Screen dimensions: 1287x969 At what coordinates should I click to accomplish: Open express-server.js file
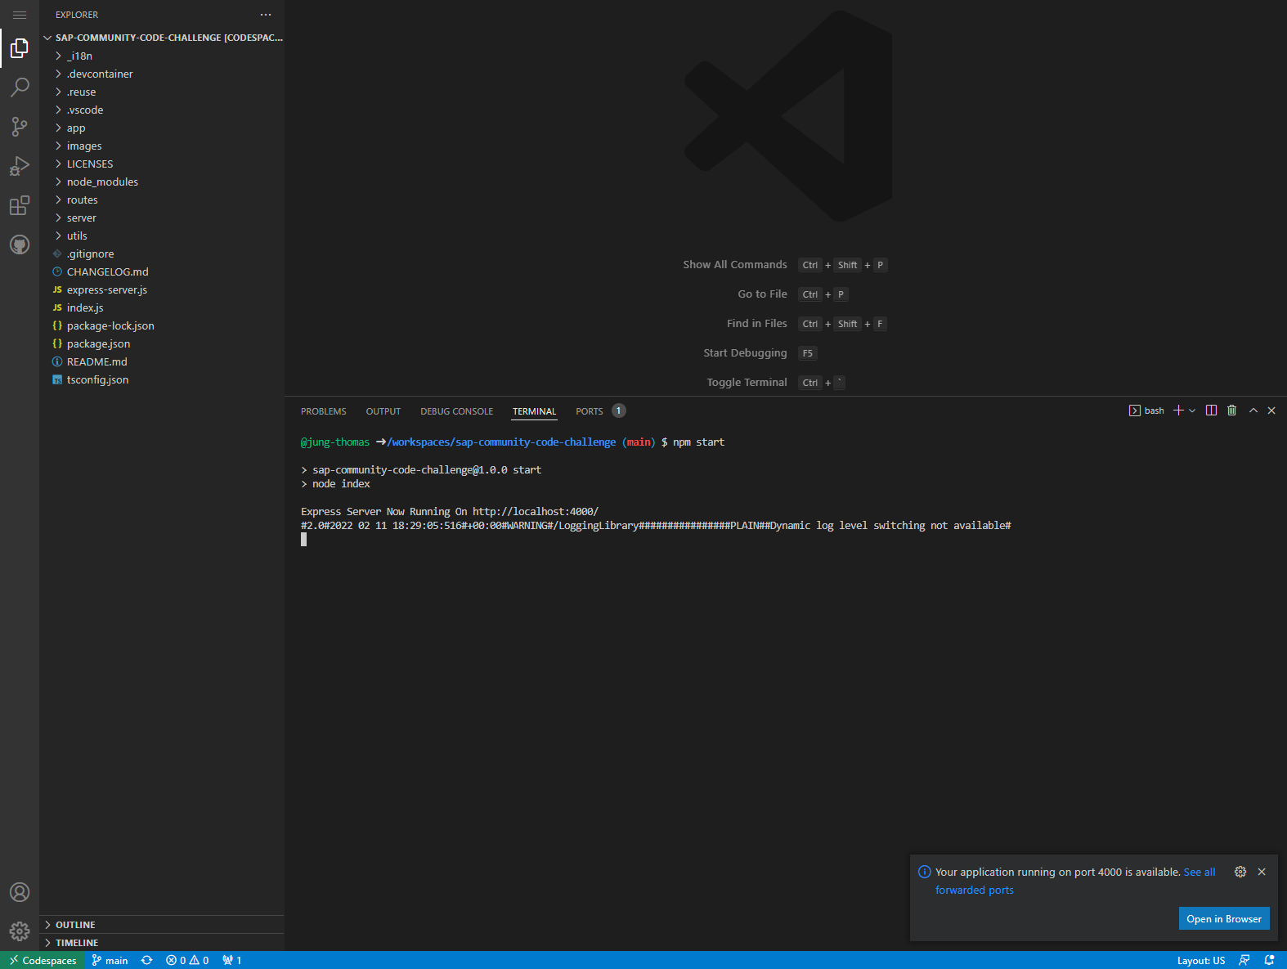click(x=162, y=289)
